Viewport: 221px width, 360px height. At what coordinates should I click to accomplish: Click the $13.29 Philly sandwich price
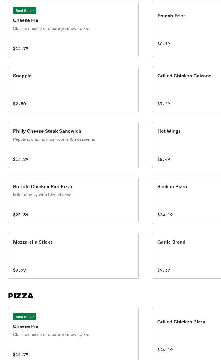(21, 159)
